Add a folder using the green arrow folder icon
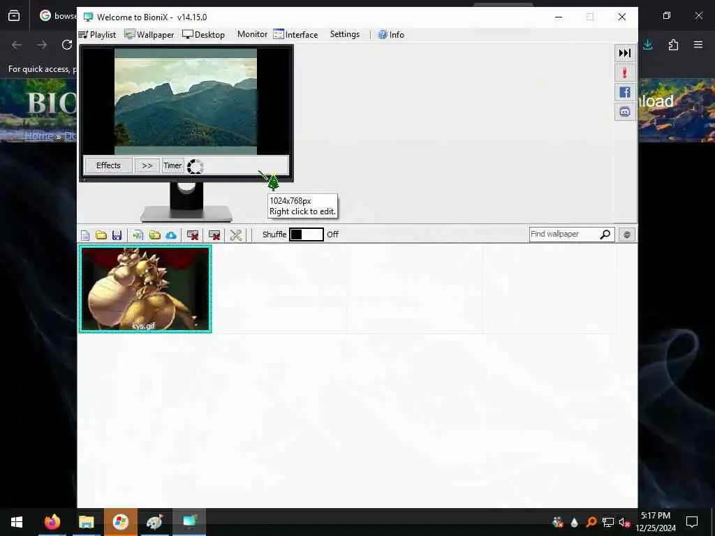Screen dimensions: 715x536 point(155,234)
